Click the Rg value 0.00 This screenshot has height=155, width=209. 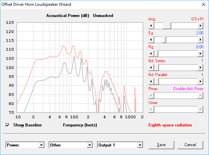click(200, 47)
